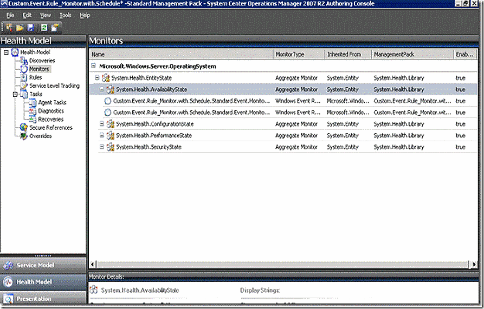Click the Diagnostics tree icon
The width and height of the screenshot is (484, 309).
point(33,111)
